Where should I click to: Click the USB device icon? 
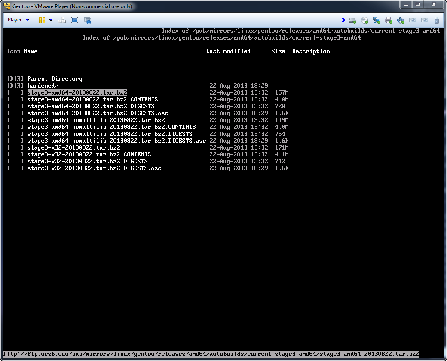click(x=436, y=20)
